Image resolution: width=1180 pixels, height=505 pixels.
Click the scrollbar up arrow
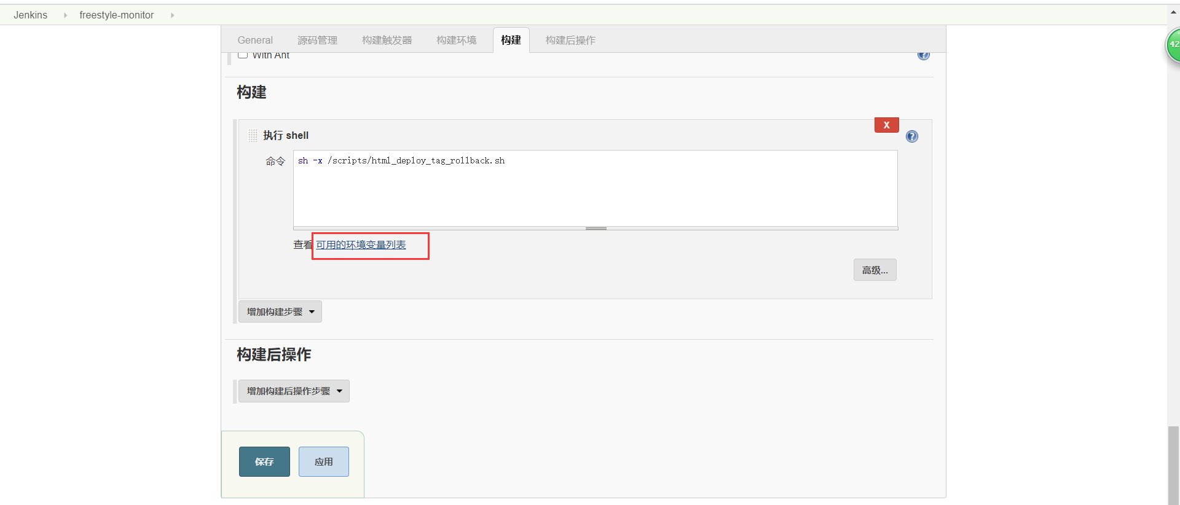pos(1174,12)
